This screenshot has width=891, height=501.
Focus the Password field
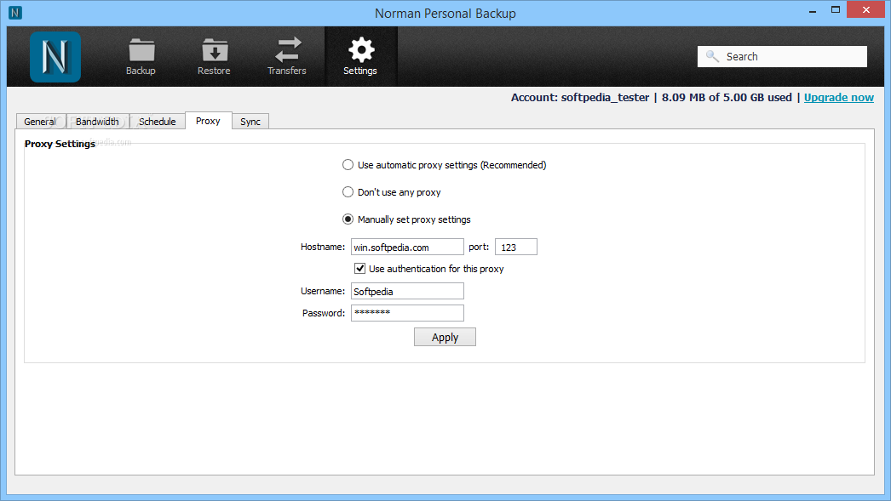[x=407, y=313]
